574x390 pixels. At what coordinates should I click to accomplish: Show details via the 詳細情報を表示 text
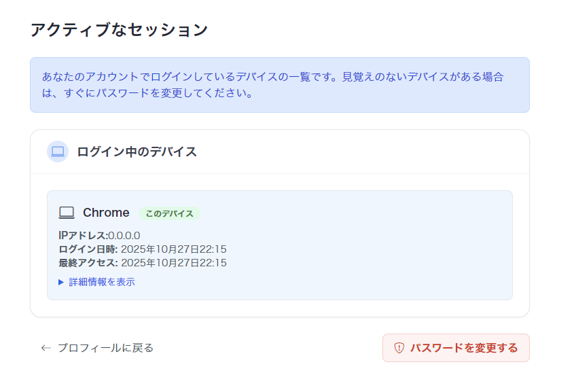(102, 282)
